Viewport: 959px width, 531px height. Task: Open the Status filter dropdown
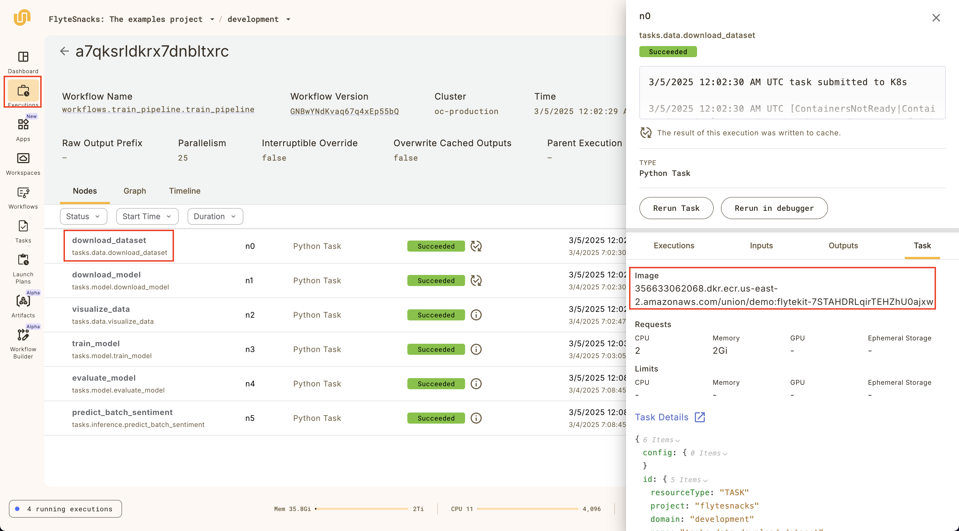pos(83,217)
